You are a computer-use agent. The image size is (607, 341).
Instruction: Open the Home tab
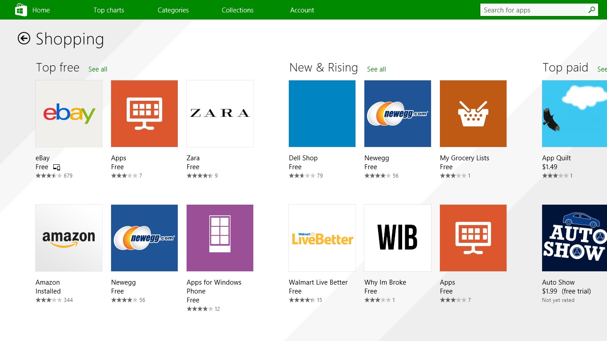(x=41, y=10)
